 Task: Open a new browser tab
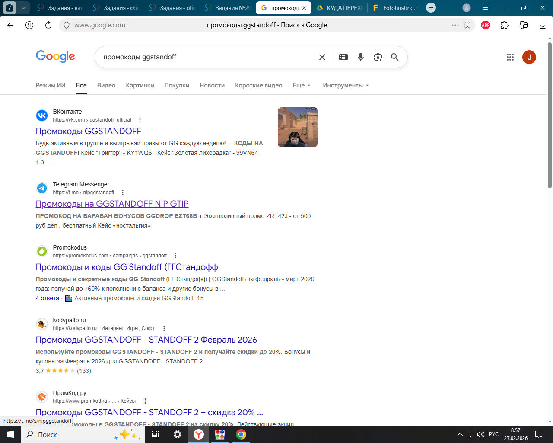pyautogui.click(x=431, y=8)
